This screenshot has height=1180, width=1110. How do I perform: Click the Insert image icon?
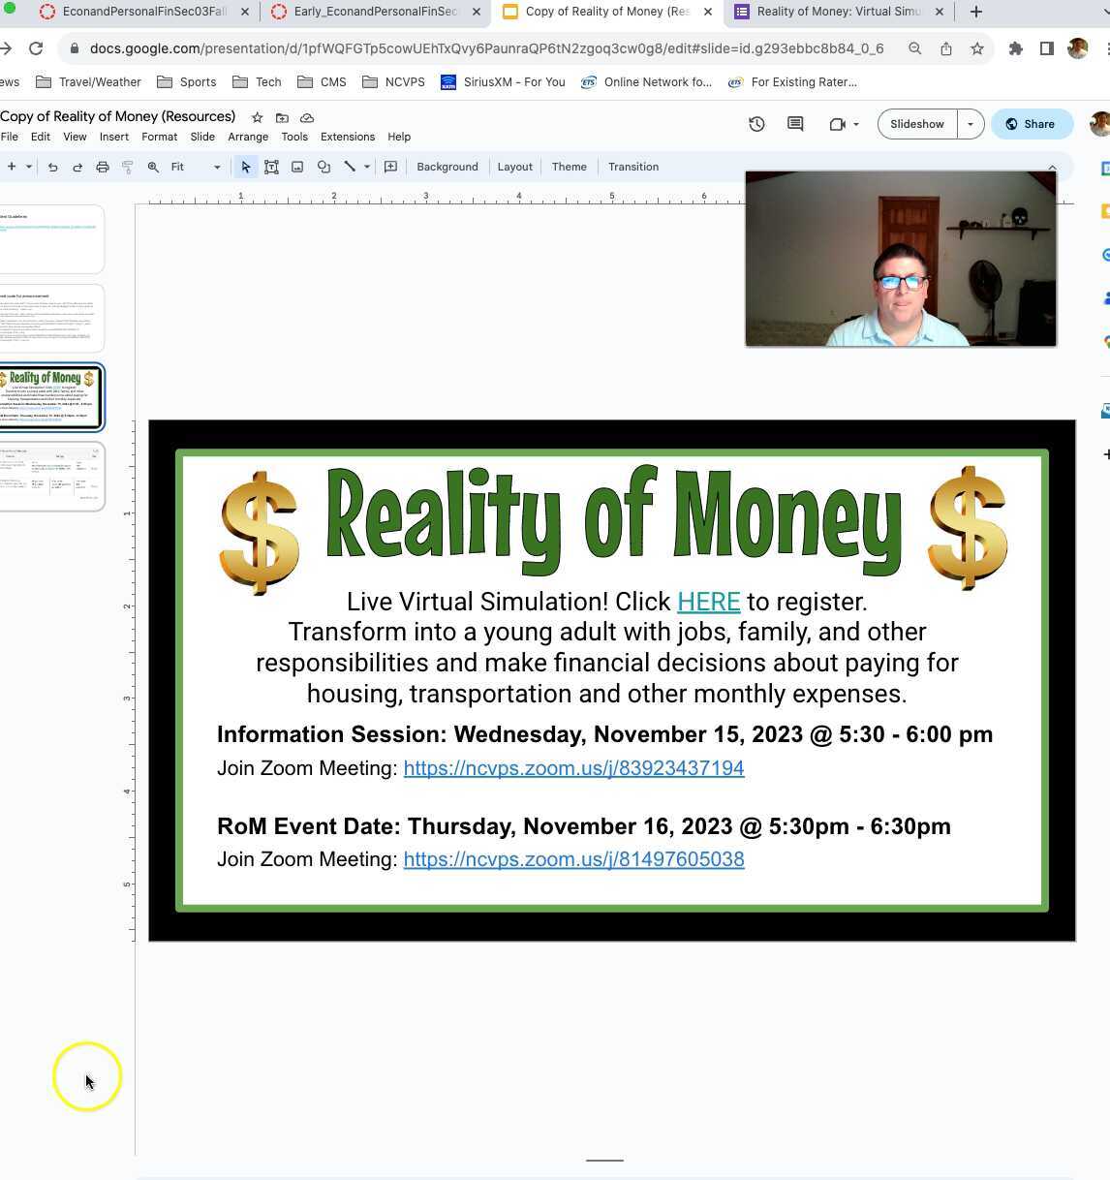[297, 167]
